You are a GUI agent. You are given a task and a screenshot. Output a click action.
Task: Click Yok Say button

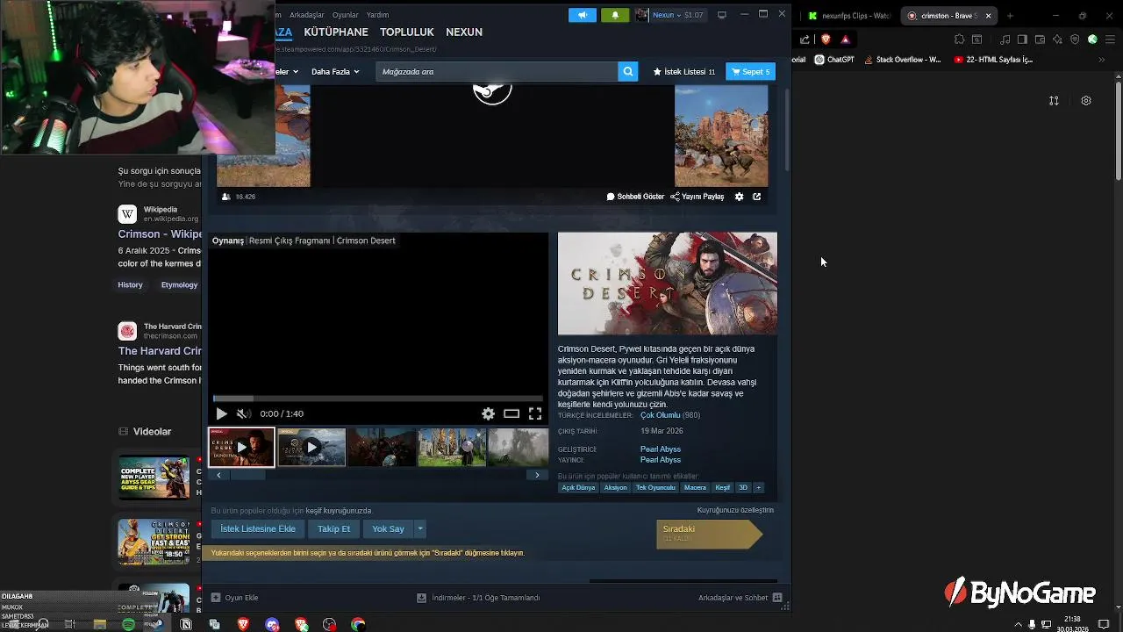(388, 528)
